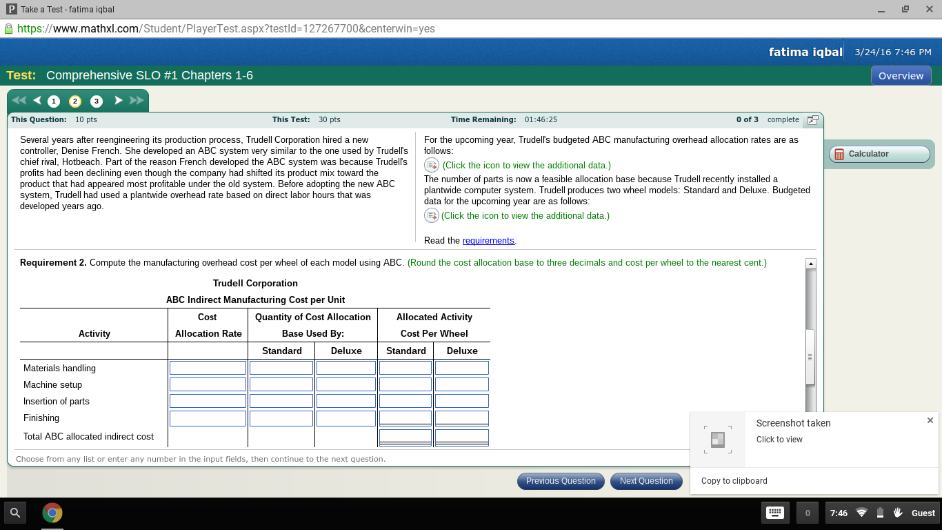Select question 3 in the navigation bar
The width and height of the screenshot is (942, 530).
click(x=97, y=101)
